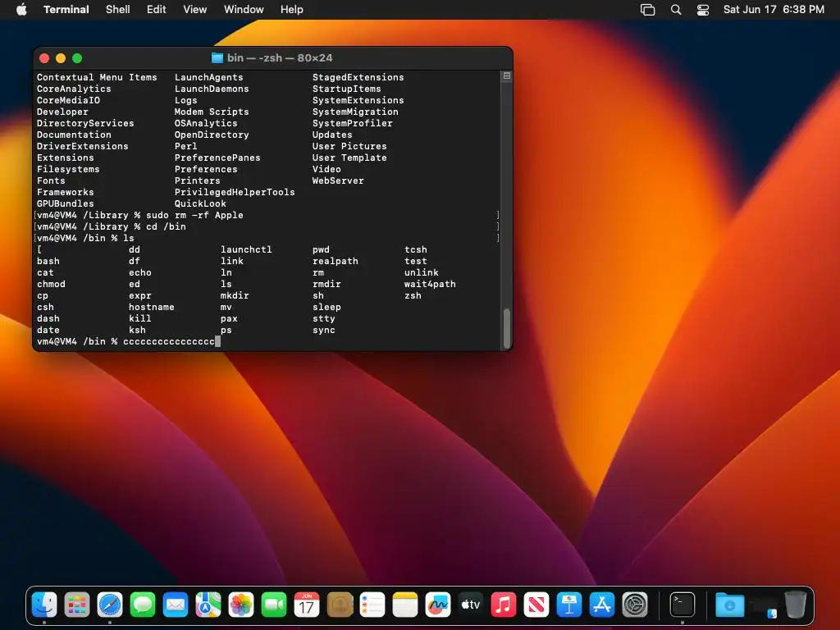Open App Store in the Dock
This screenshot has width=840, height=630.
(602, 605)
